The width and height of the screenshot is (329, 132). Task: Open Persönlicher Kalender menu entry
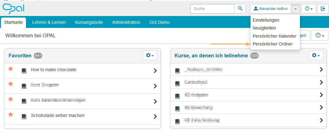pyautogui.click(x=275, y=36)
